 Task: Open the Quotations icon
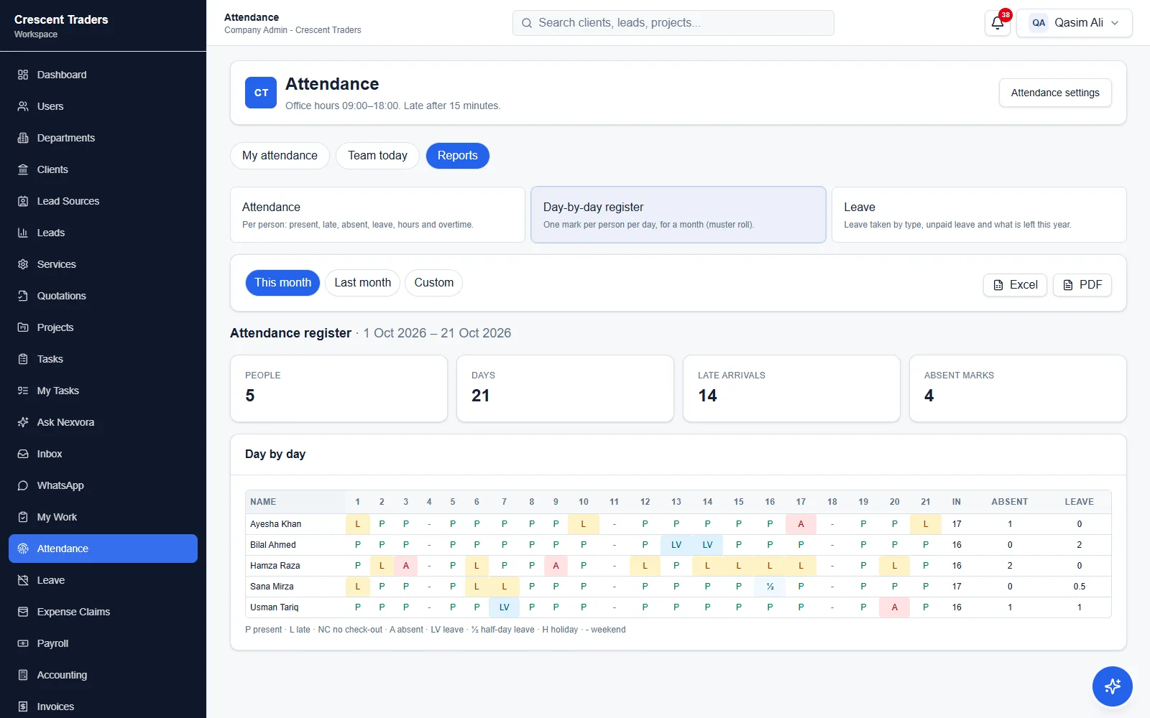pos(23,296)
